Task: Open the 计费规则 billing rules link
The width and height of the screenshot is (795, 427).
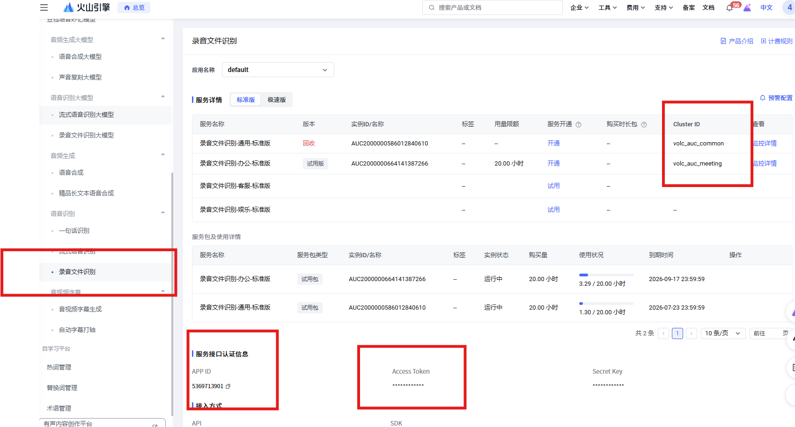Action: click(777, 41)
